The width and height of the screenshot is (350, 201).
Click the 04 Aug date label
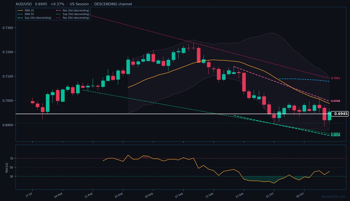click(59, 195)
